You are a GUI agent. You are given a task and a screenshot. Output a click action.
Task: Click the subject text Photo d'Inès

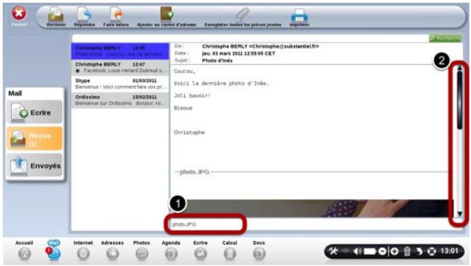[x=217, y=60]
